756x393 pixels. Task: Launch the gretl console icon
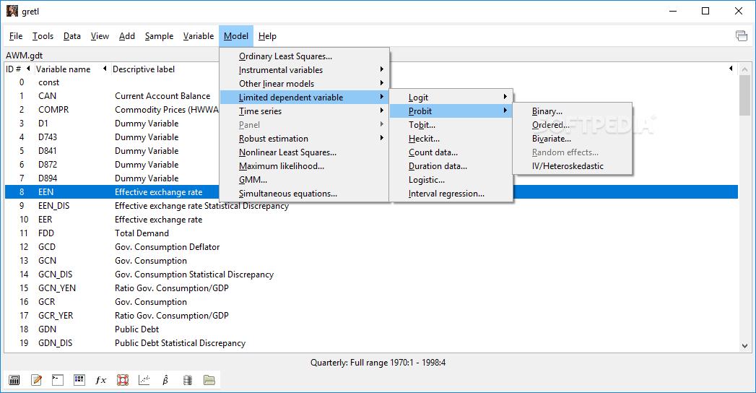(58, 380)
